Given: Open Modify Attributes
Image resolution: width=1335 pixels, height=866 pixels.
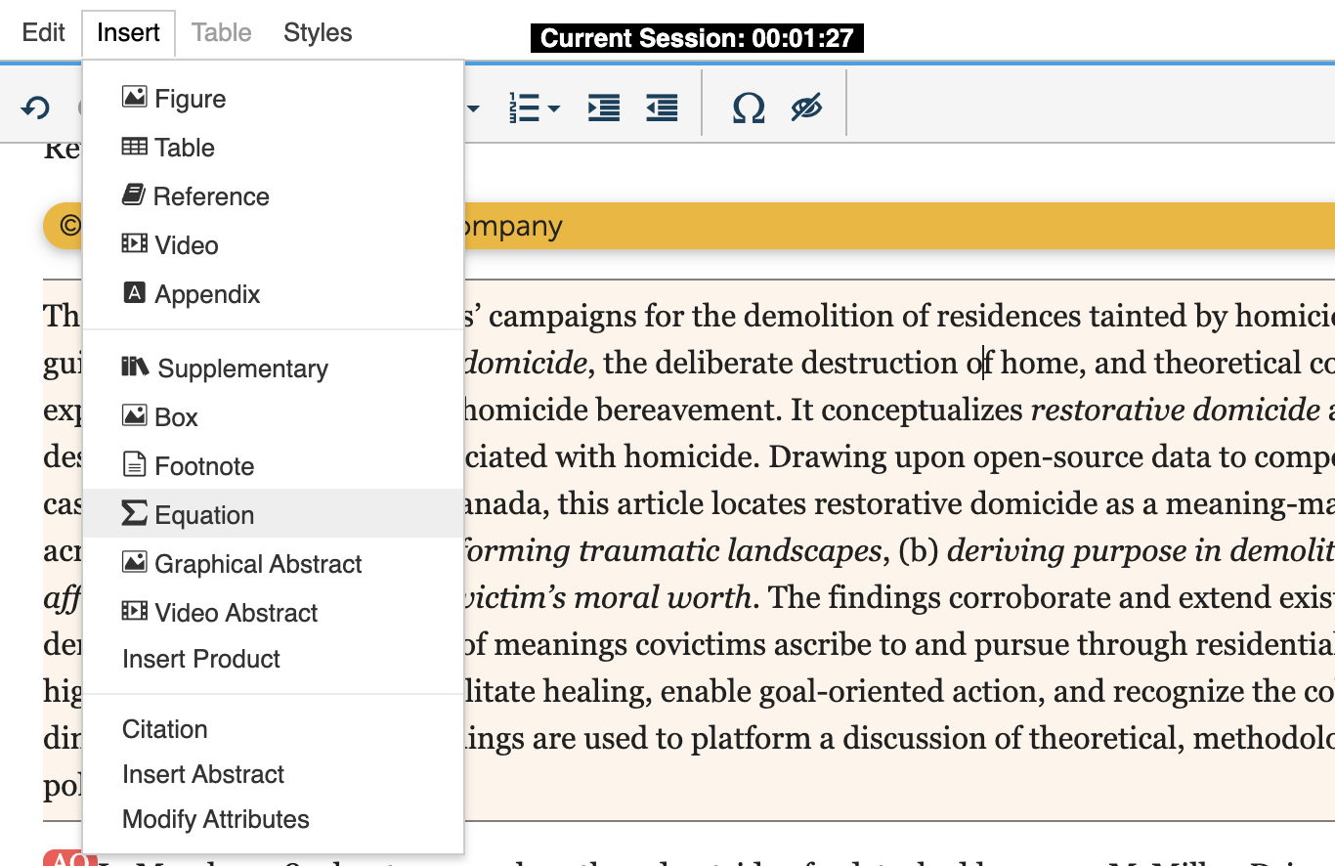Looking at the screenshot, I should coord(273,819).
